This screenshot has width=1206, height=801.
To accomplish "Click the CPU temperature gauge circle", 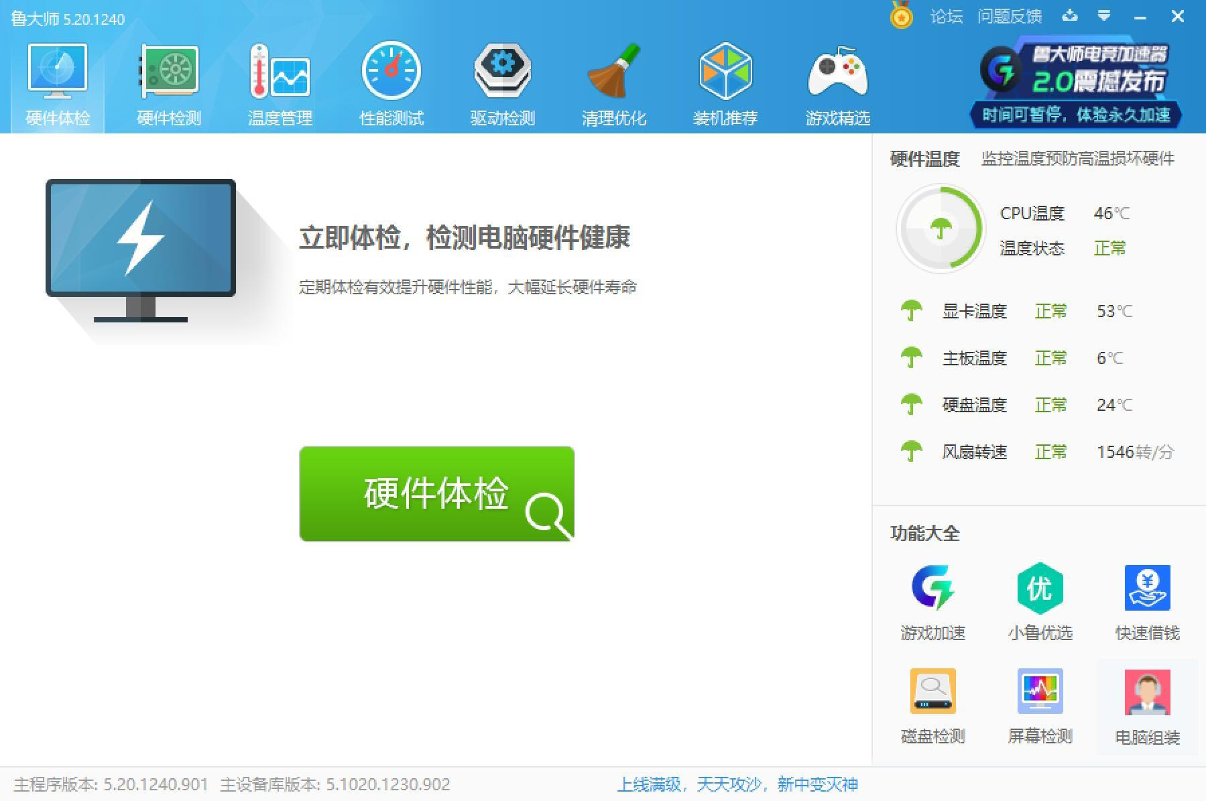I will click(x=941, y=229).
